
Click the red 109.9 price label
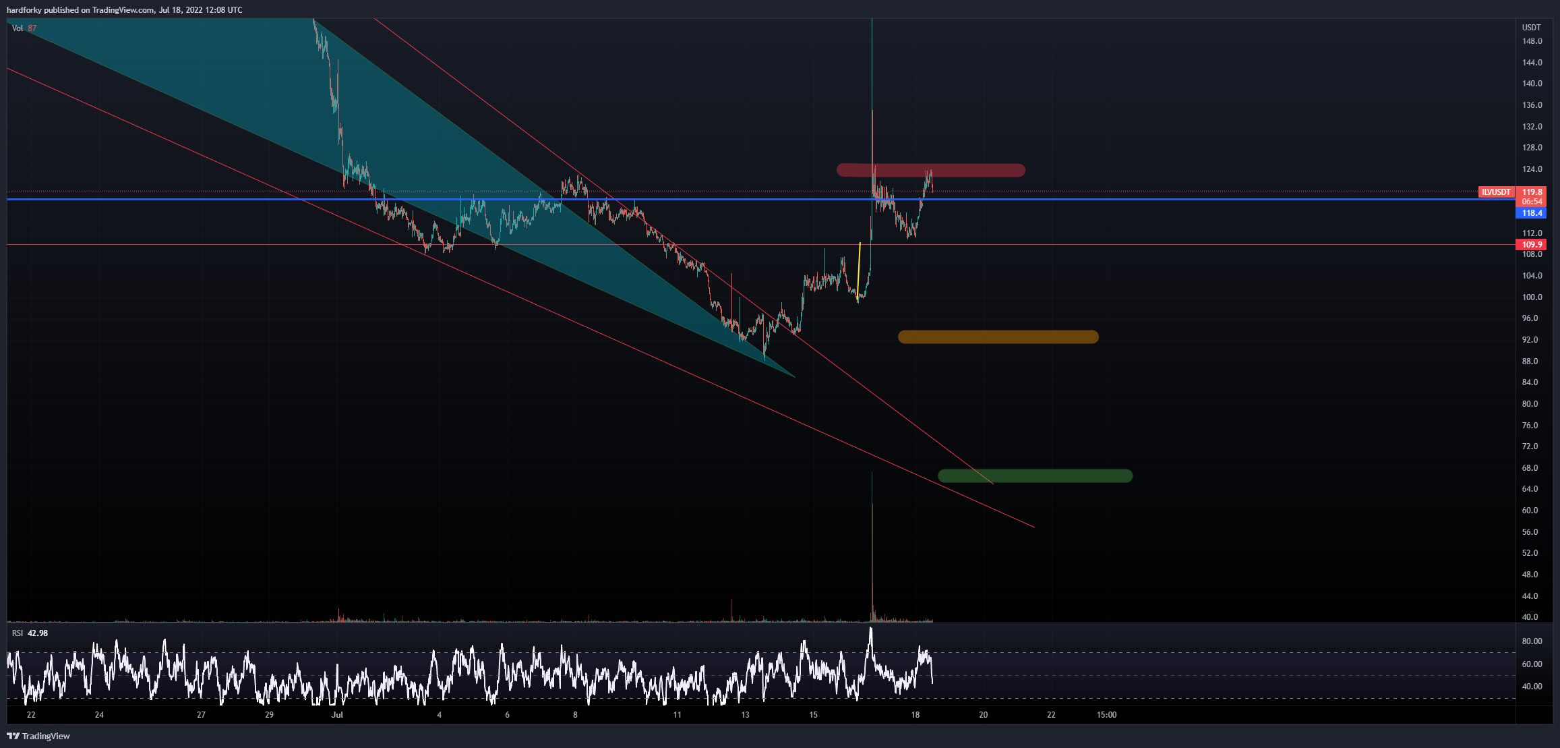point(1531,245)
